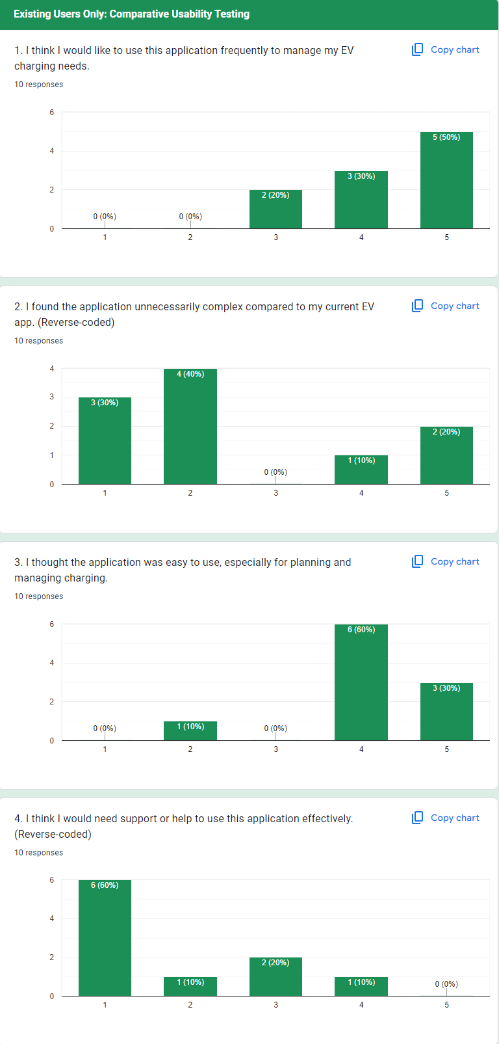
Task: Click the copy icon for question 4 chart
Action: (418, 818)
